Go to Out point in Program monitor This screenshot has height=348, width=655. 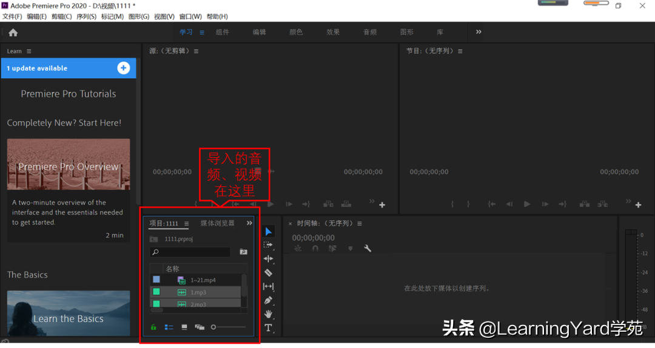[563, 204]
